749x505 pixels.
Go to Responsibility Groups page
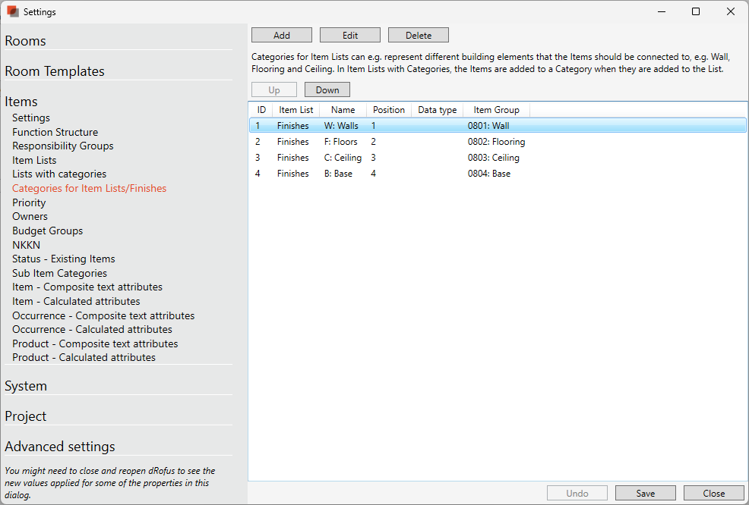(x=62, y=146)
